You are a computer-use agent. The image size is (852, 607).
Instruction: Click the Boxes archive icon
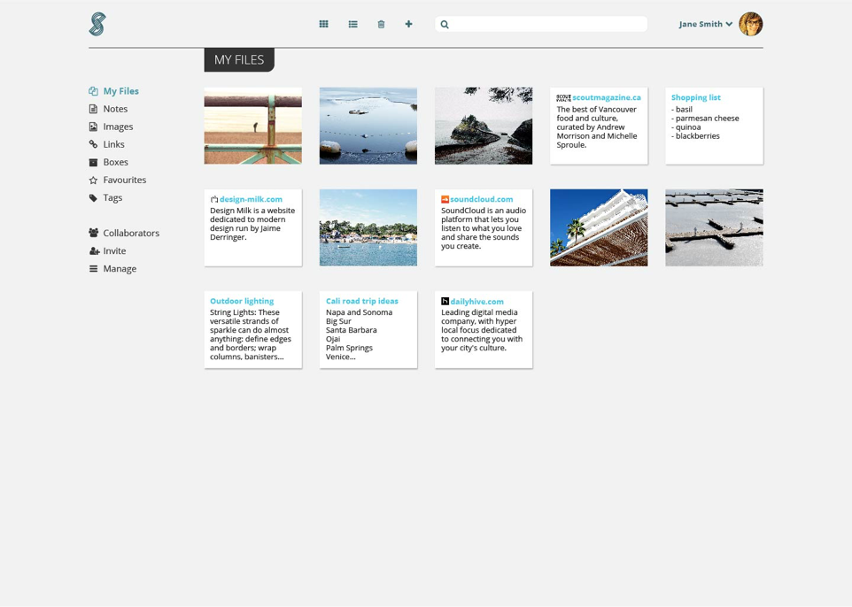[93, 162]
